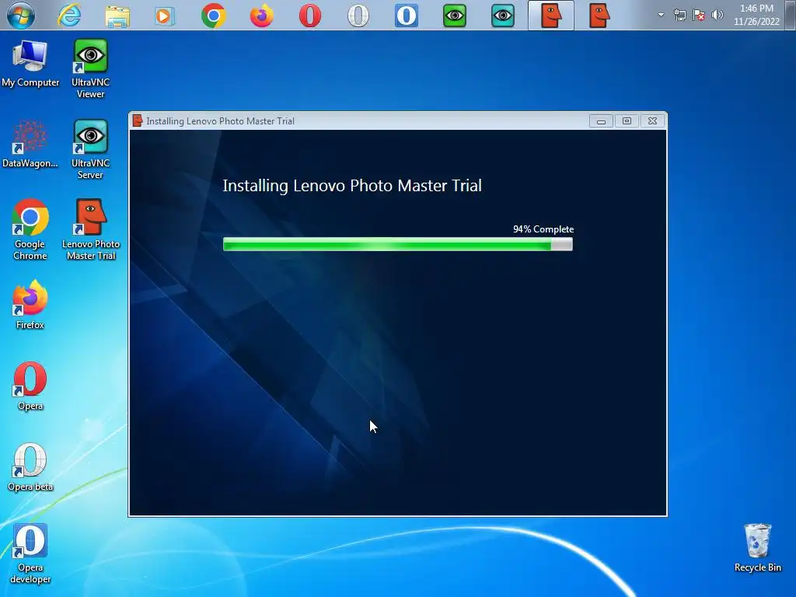The image size is (796, 597).
Task: Click the installer window title bar text
Action: [220, 120]
